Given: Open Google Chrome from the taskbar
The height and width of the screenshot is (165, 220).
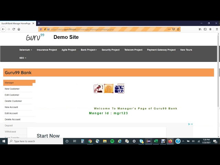Looking at the screenshot, I should (x=90, y=141).
